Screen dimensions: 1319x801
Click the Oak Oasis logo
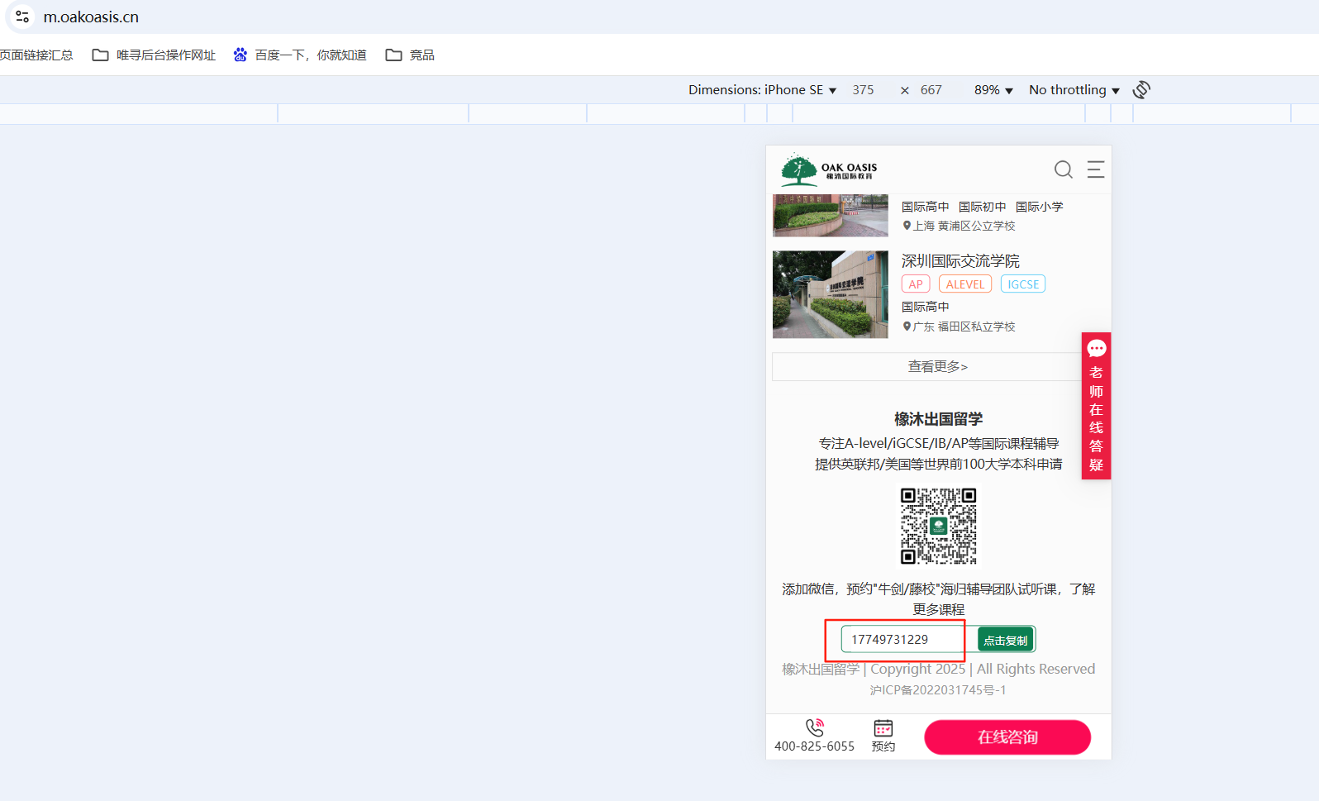[x=829, y=169]
